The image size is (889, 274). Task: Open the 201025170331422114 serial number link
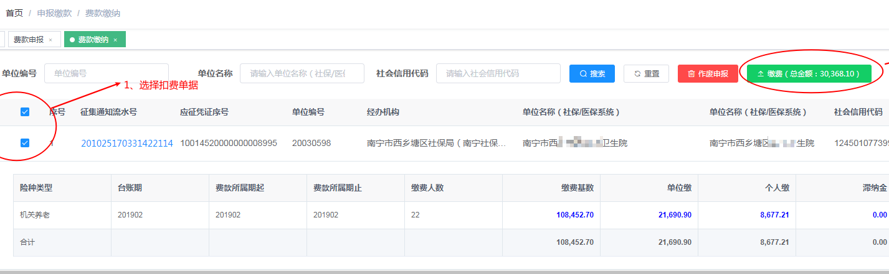(126, 144)
